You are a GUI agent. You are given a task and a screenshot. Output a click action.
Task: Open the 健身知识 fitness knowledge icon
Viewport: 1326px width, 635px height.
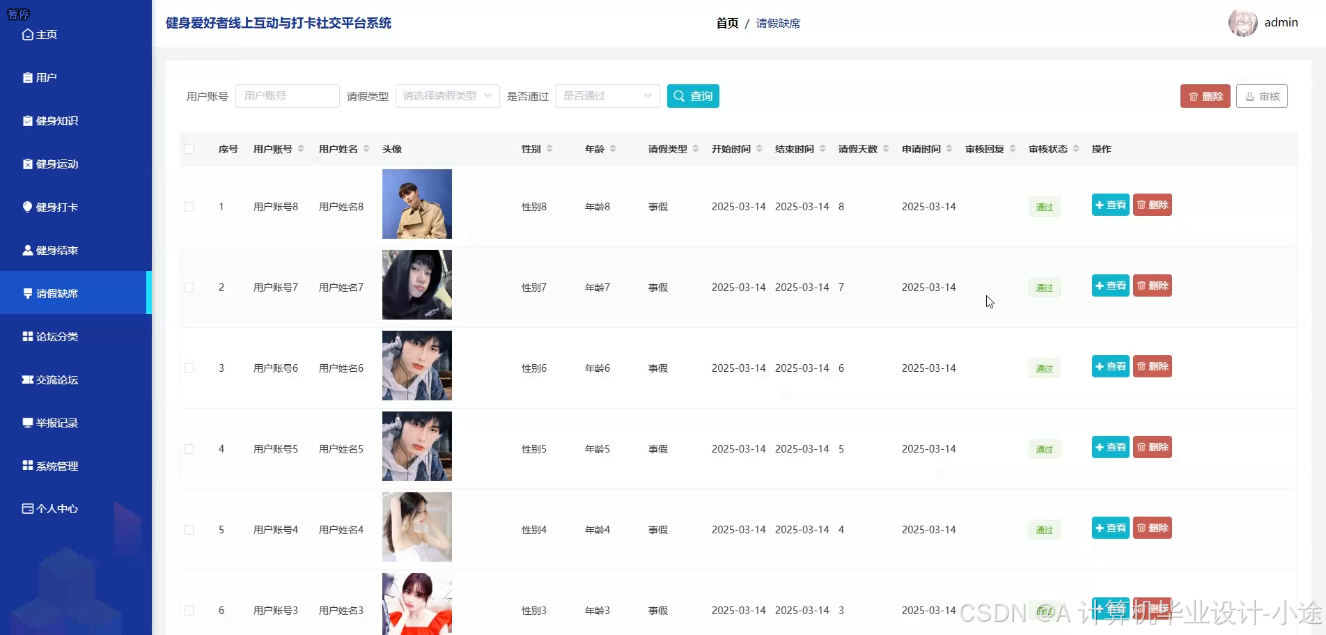(26, 120)
